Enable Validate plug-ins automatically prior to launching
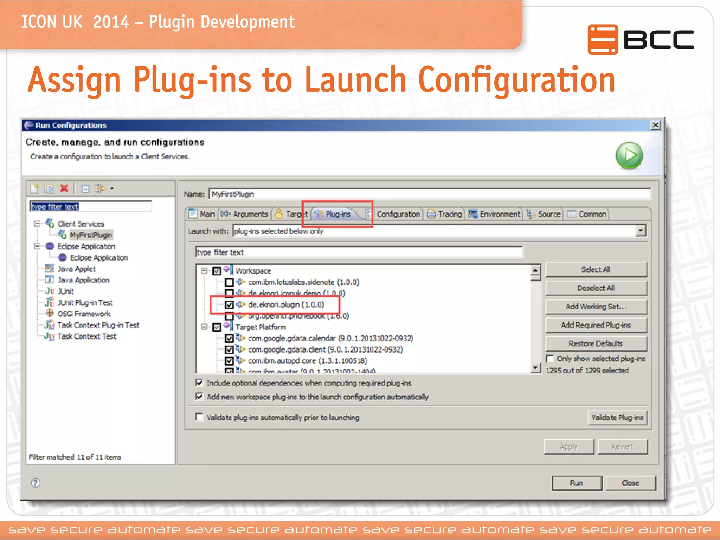Image resolution: width=720 pixels, height=540 pixels. pos(199,417)
